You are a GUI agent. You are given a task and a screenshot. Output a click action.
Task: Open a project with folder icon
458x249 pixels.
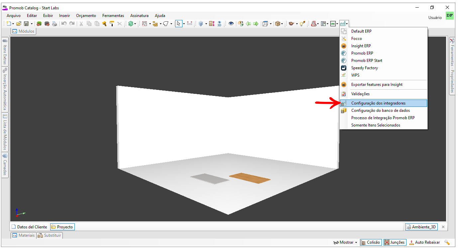tap(19, 24)
